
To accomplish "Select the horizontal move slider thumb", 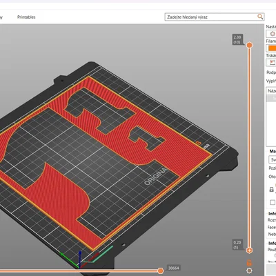I will click(x=161, y=270).
